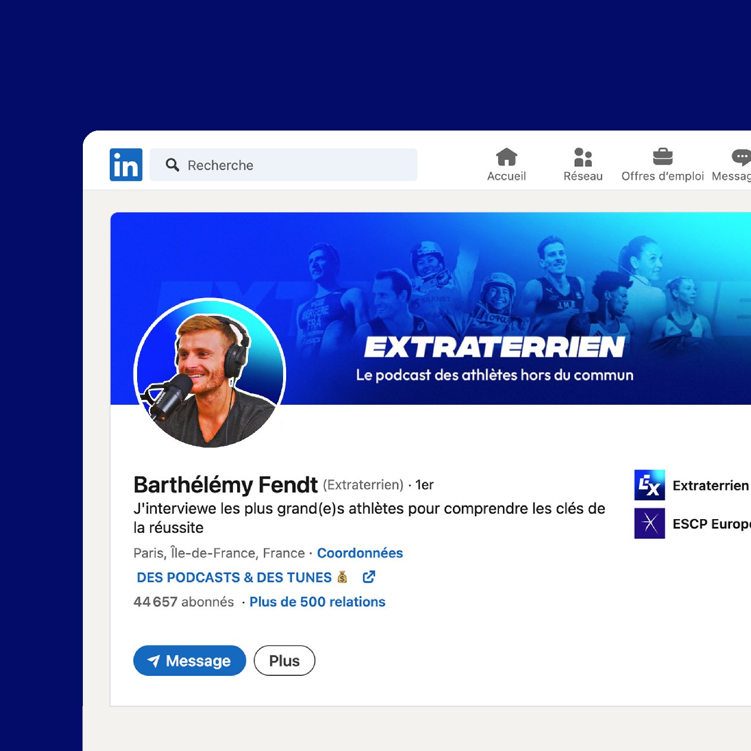Click the 1er connection degree badge
The height and width of the screenshot is (751, 751).
424,485
